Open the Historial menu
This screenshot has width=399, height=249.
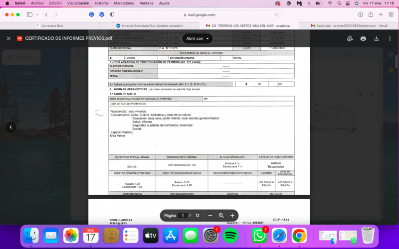(x=102, y=3)
